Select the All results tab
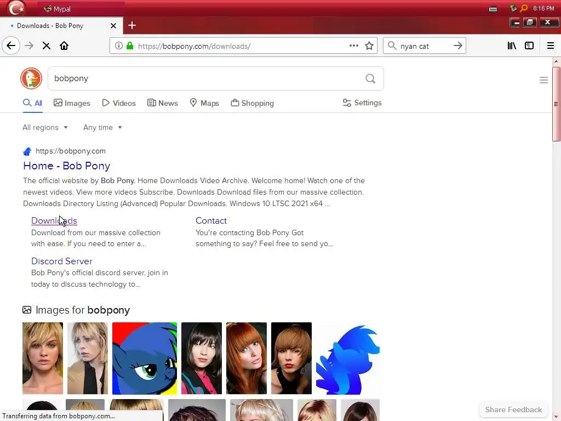The width and height of the screenshot is (561, 421). 32,103
